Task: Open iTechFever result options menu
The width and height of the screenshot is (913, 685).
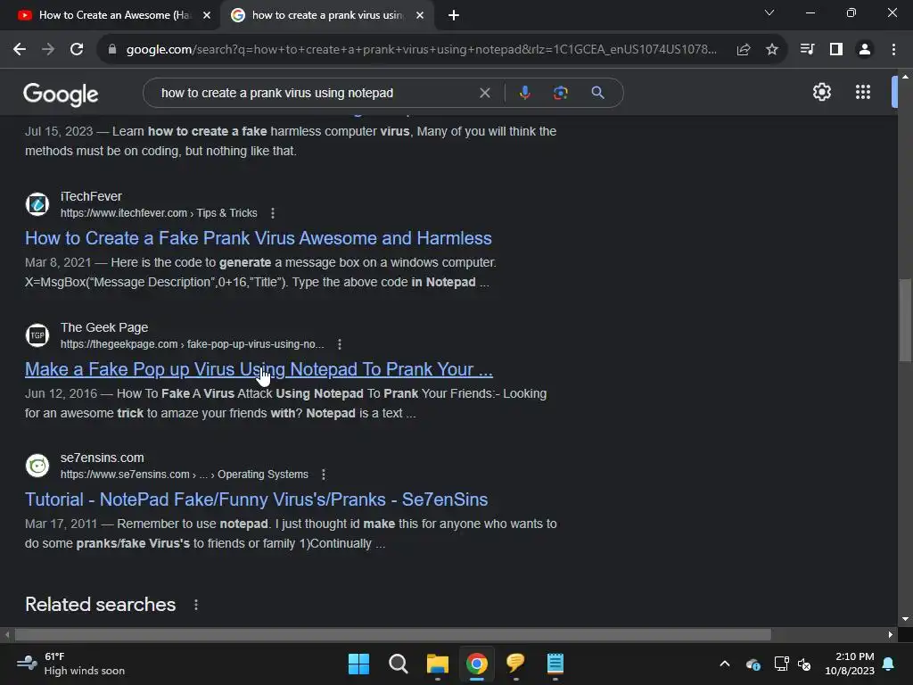Action: 273,213
